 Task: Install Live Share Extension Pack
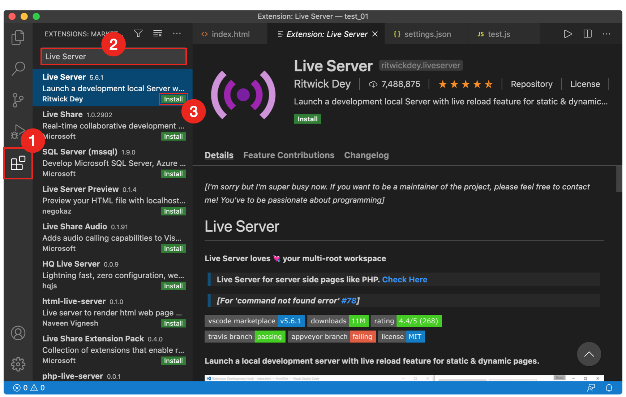[x=173, y=361]
